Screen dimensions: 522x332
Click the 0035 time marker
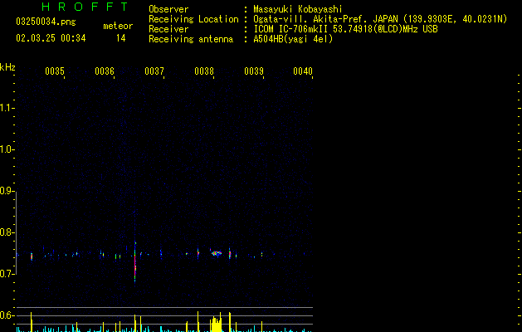point(55,71)
